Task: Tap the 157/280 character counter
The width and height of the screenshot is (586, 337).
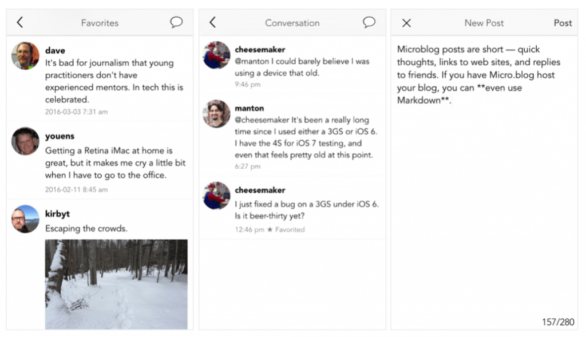Action: click(x=557, y=322)
